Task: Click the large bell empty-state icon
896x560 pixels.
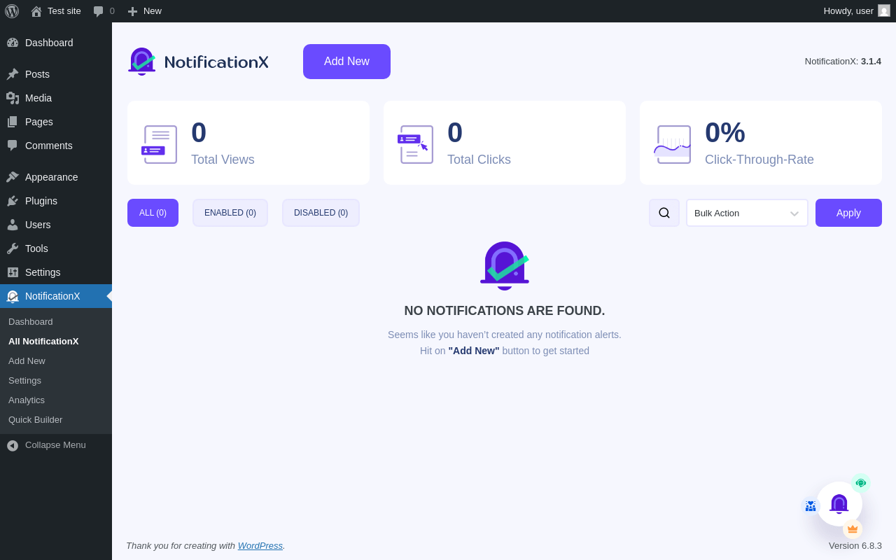Action: (x=505, y=266)
